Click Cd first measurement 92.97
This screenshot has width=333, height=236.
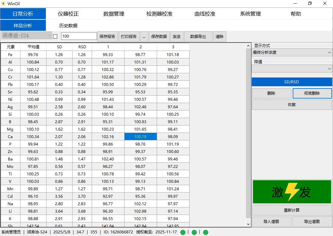pos(108,196)
